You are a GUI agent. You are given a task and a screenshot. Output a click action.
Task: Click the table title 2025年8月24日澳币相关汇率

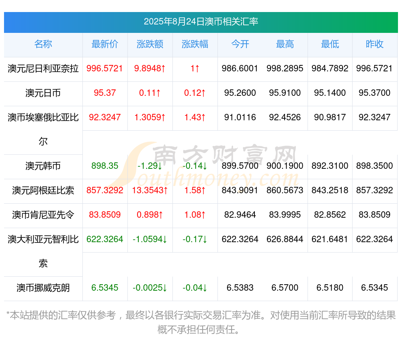(201, 22)
